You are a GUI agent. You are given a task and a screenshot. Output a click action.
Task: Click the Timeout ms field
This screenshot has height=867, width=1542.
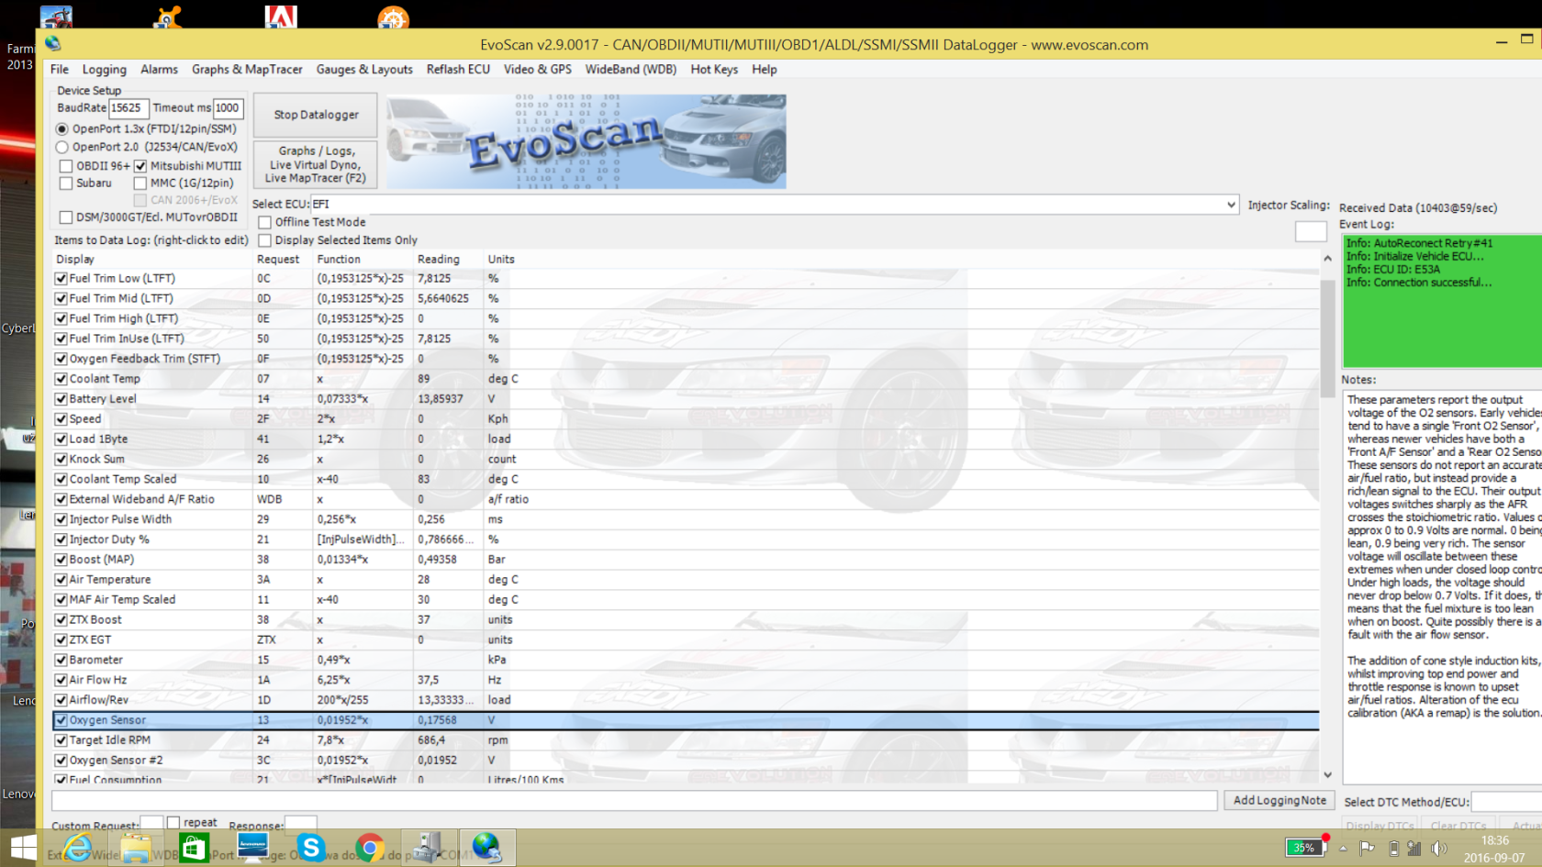(x=229, y=108)
